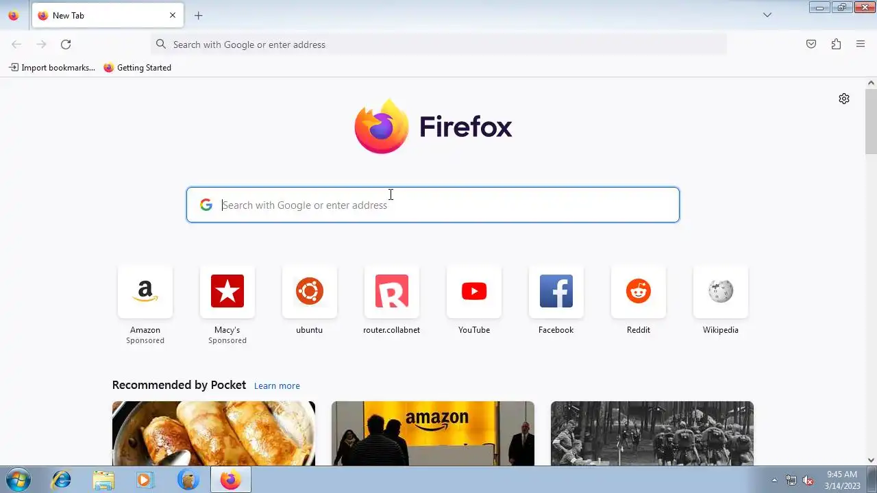Click the Google G icon in search box

click(x=206, y=205)
